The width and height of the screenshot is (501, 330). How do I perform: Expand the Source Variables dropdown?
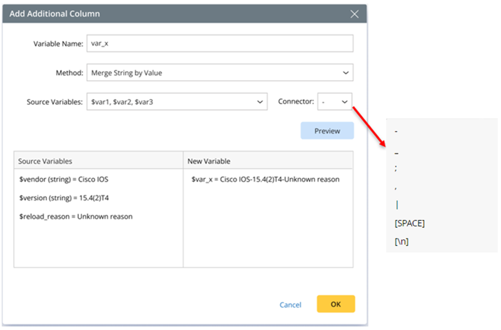pyautogui.click(x=177, y=102)
